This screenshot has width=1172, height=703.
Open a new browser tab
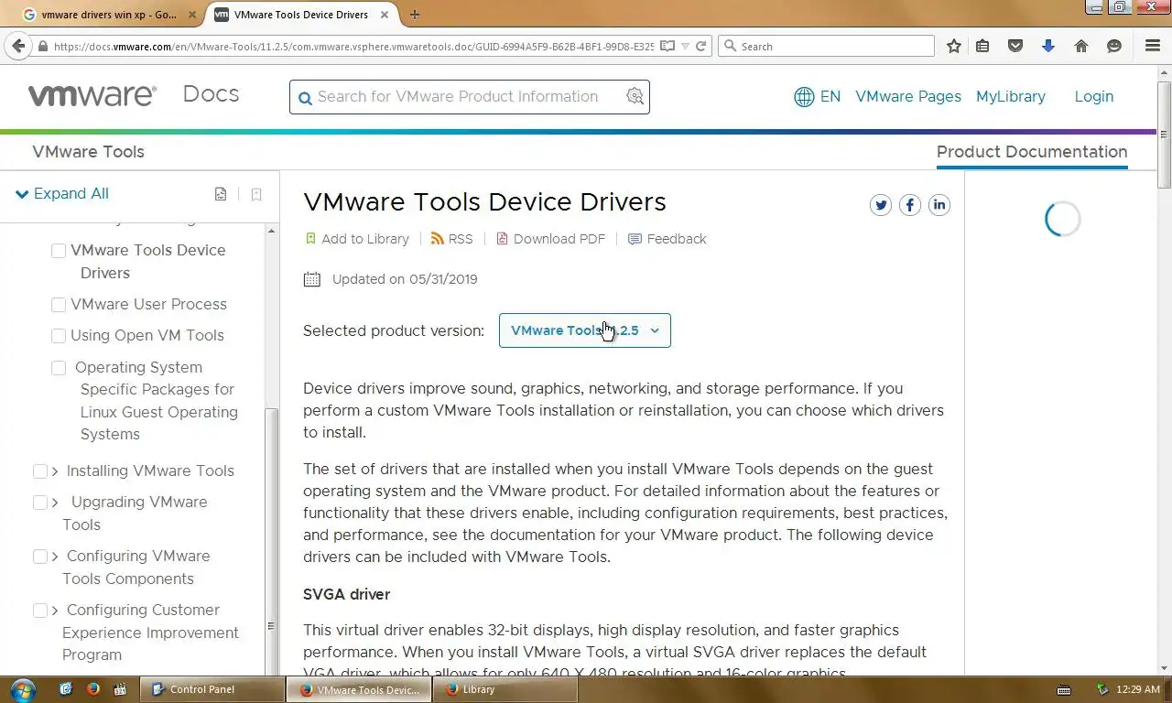pyautogui.click(x=415, y=15)
